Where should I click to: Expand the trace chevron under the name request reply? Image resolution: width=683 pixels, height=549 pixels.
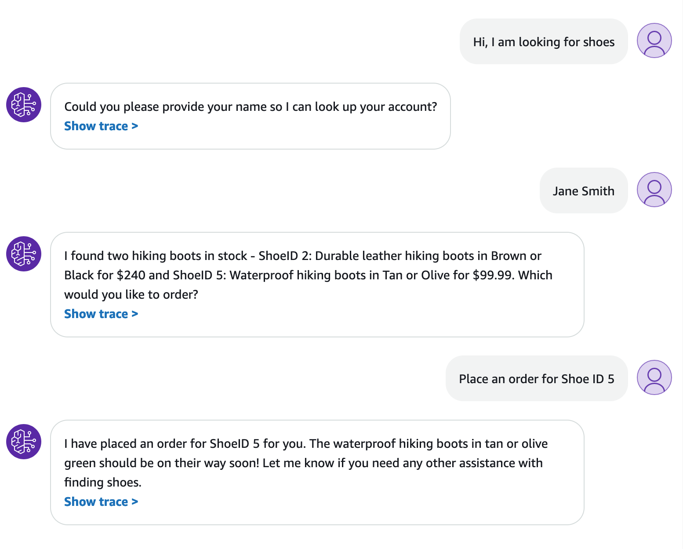134,126
